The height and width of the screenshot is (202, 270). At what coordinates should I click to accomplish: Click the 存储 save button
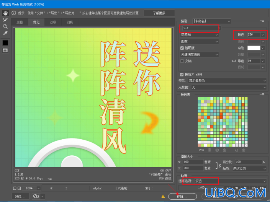[182, 196]
